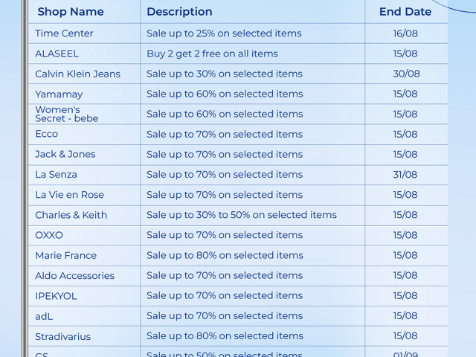Click the 'Sale up to 30% to 50%' description
Screen dimensions: 476x357
(242, 215)
